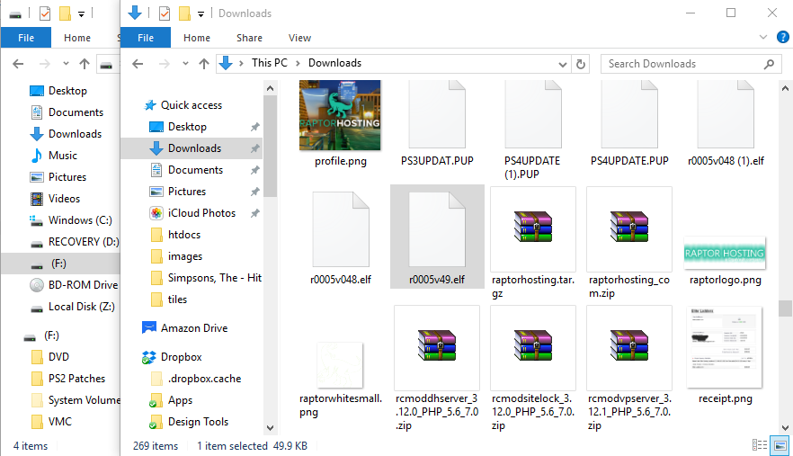The image size is (793, 456).
Task: Select rcmodvpserver_3.12.1 zip archive
Action: click(629, 368)
